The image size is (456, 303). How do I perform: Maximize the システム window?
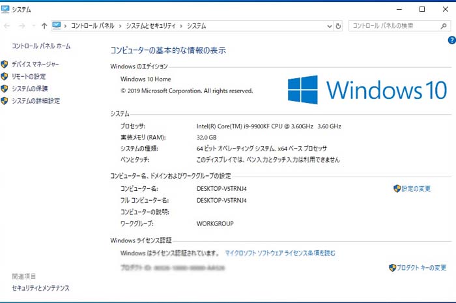point(422,9)
